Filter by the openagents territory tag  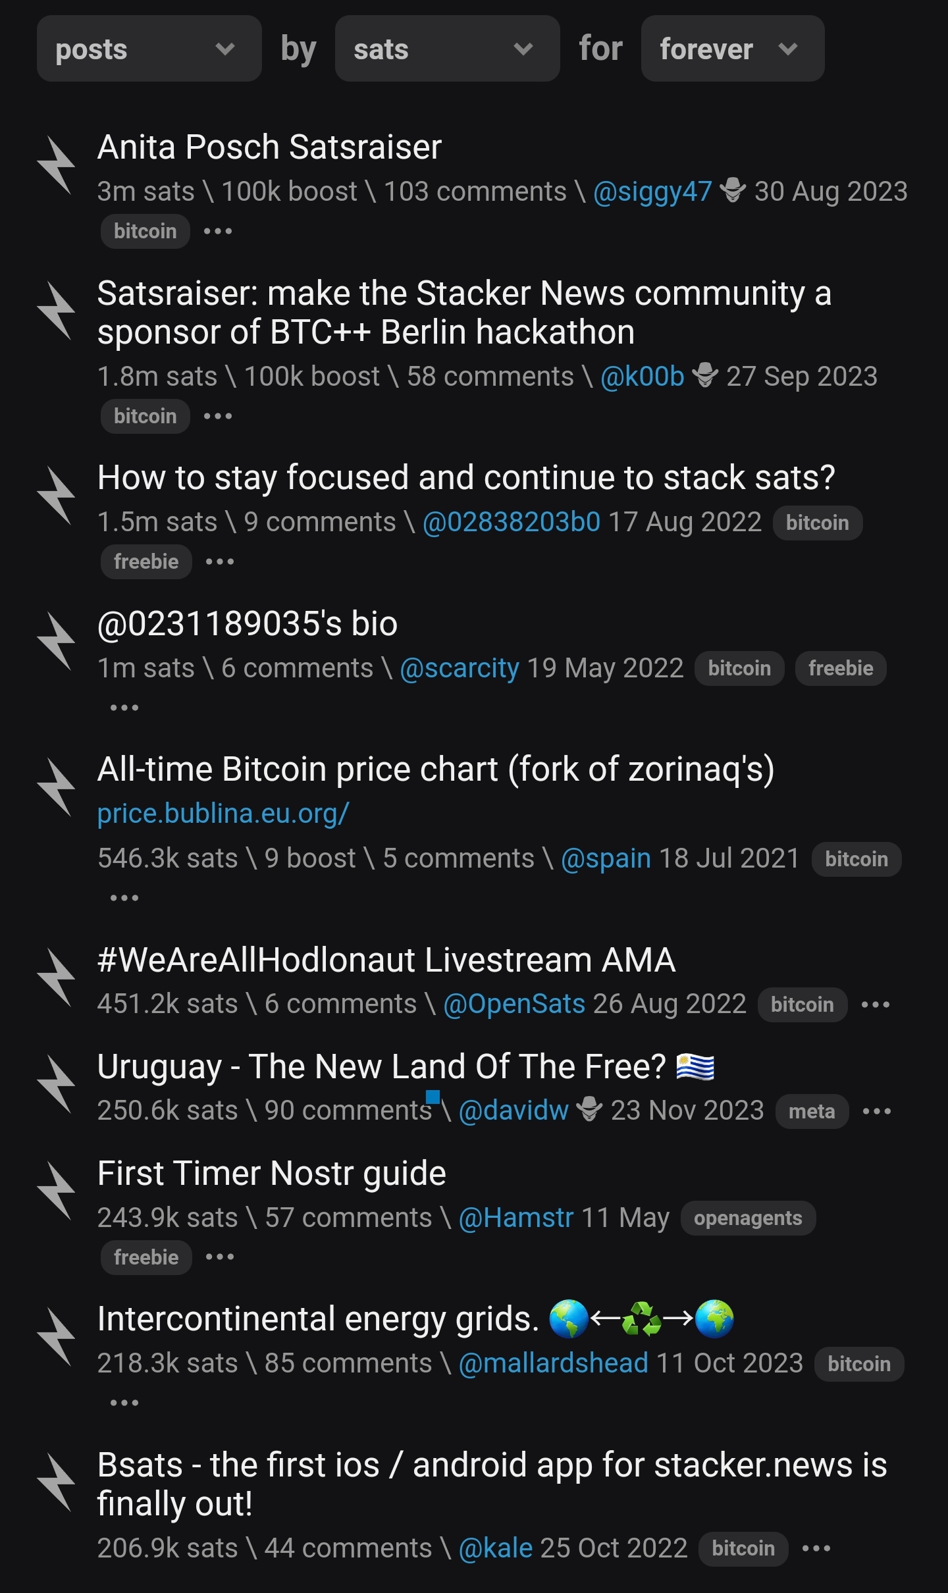click(748, 1218)
